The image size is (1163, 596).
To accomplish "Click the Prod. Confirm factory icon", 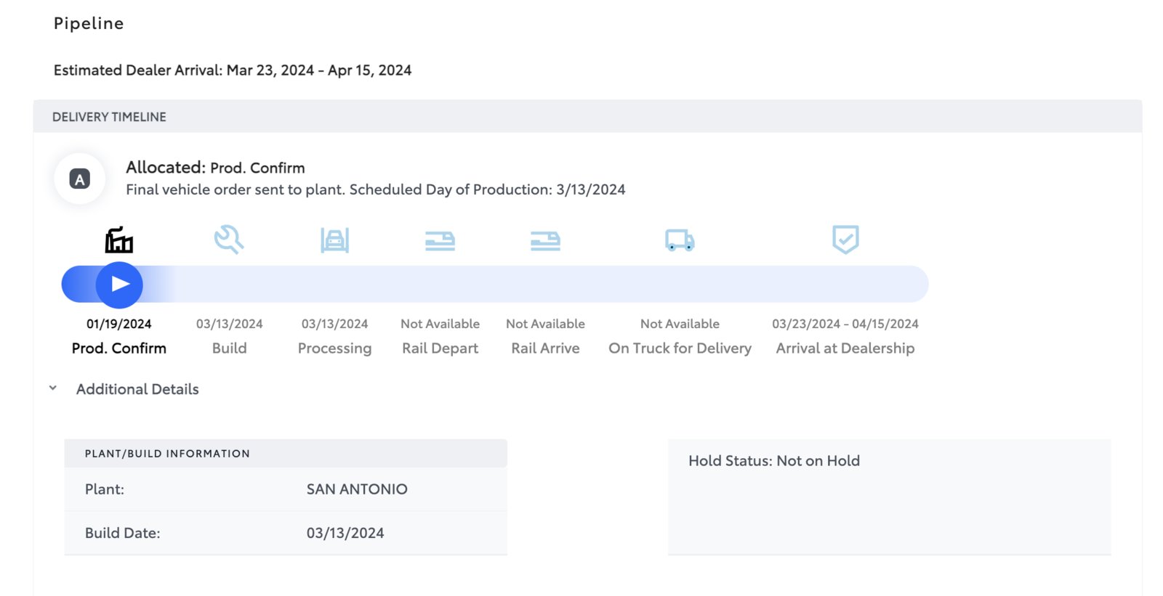I will (119, 240).
